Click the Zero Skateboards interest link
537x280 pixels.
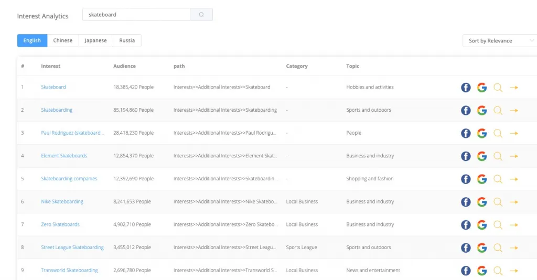click(x=60, y=224)
